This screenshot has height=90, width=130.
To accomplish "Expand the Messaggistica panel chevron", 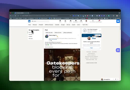I will click(118, 79).
